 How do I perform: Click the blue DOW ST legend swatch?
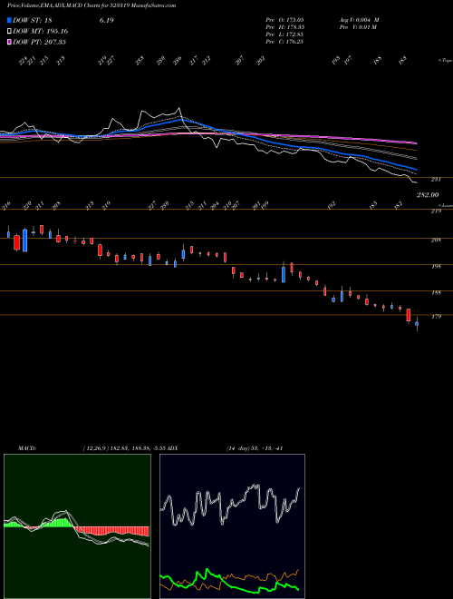point(9,21)
